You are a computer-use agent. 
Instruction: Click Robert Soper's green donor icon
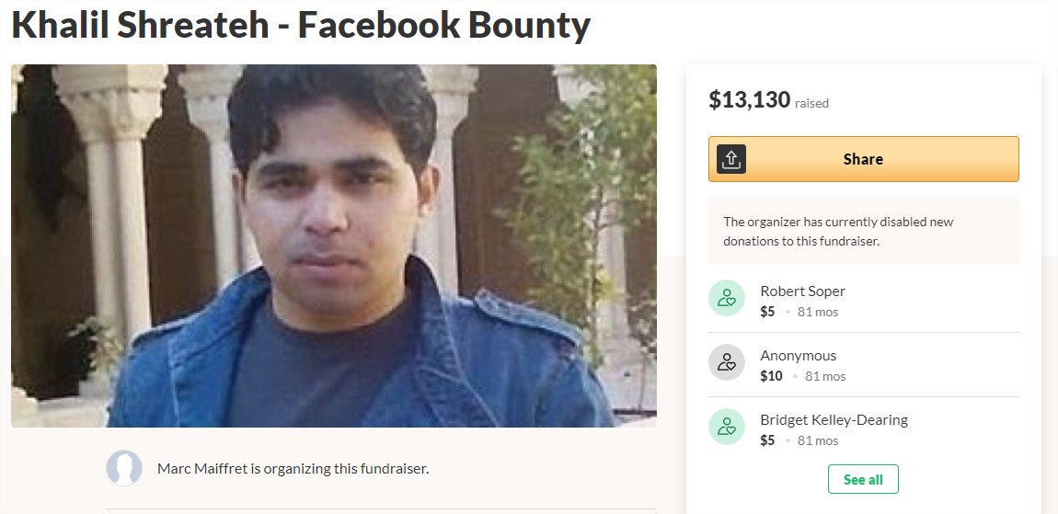pos(726,298)
